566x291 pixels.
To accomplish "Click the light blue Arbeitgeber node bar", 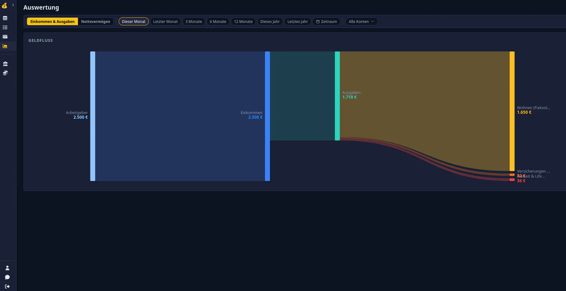I will coord(93,116).
